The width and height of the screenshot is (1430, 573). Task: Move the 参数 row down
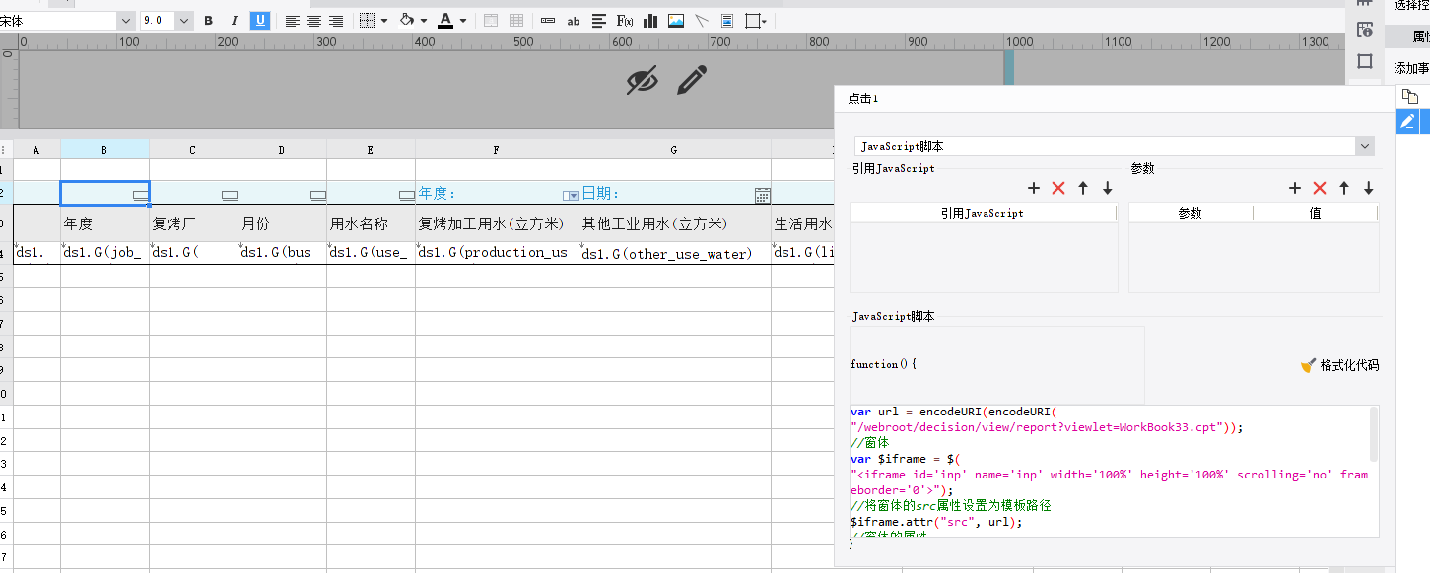click(x=1369, y=188)
